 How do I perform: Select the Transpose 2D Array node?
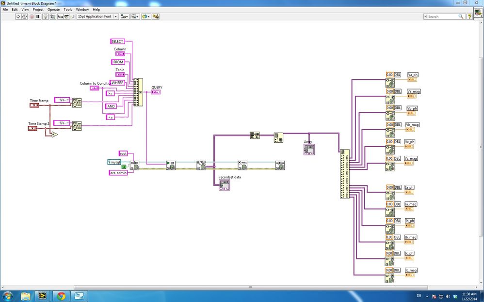(x=255, y=136)
